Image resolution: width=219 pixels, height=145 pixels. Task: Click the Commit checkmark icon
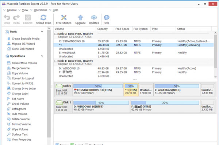[x=28, y=17]
